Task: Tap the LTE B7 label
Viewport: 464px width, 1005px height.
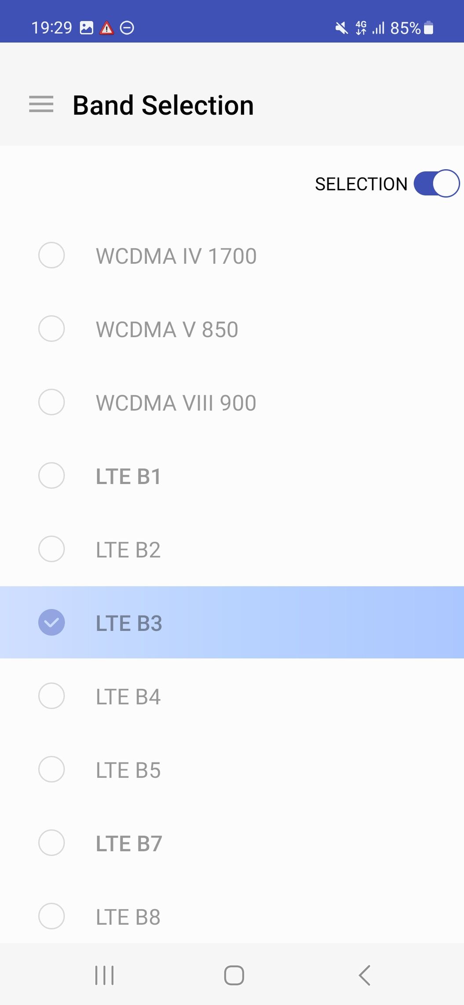Action: tap(129, 843)
